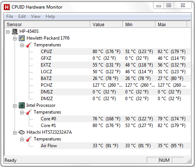The image size is (195, 167).
Task: Click the Intel Processor chip icon
Action: (x=22, y=105)
